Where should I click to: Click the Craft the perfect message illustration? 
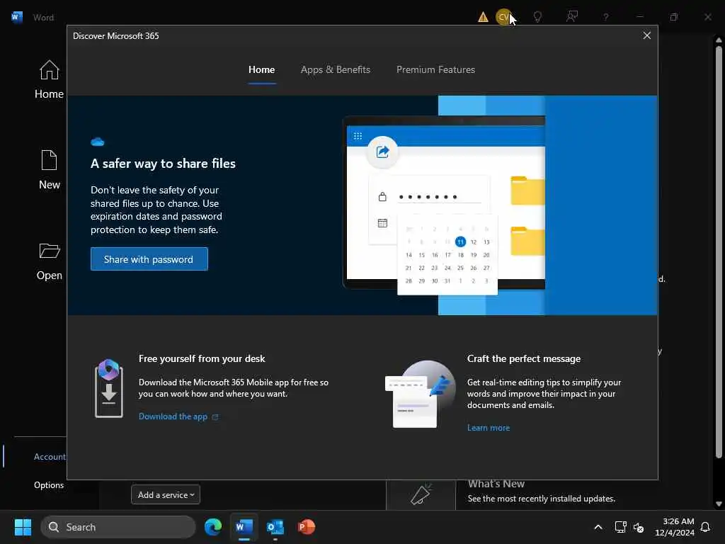[x=420, y=394]
